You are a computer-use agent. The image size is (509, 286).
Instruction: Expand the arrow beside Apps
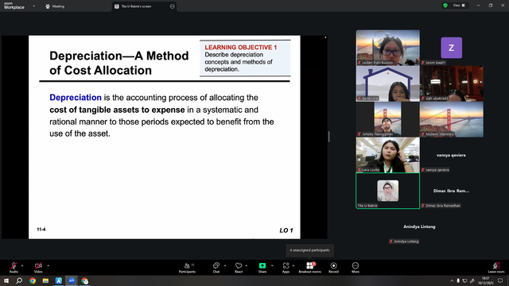pyautogui.click(x=293, y=265)
